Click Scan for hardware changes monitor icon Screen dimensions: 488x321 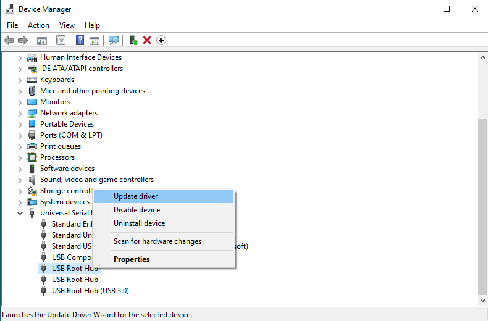(x=113, y=40)
